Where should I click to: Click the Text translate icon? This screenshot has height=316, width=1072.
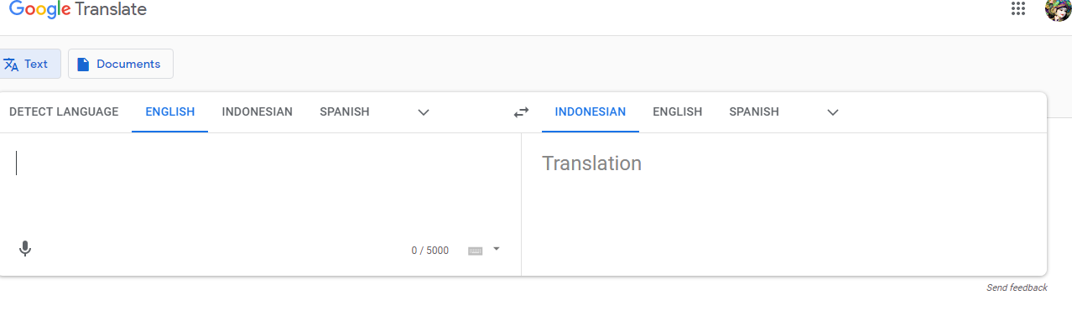pyautogui.click(x=11, y=65)
